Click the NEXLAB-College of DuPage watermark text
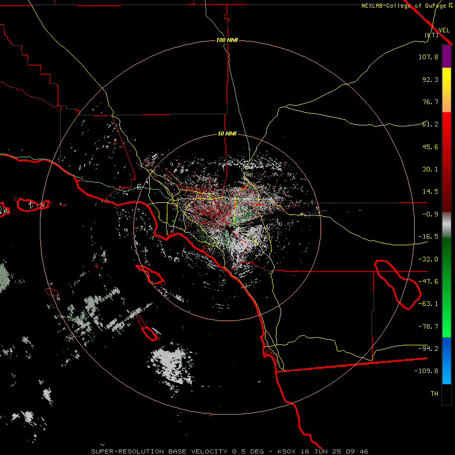The image size is (455, 455). pyautogui.click(x=406, y=6)
